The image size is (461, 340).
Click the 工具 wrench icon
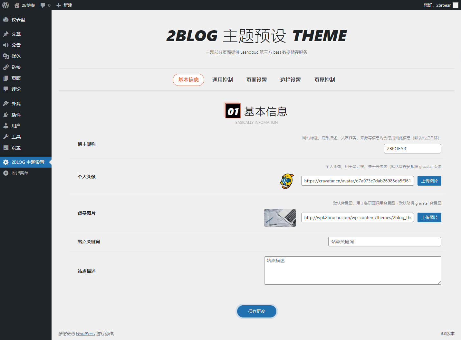(x=6, y=137)
